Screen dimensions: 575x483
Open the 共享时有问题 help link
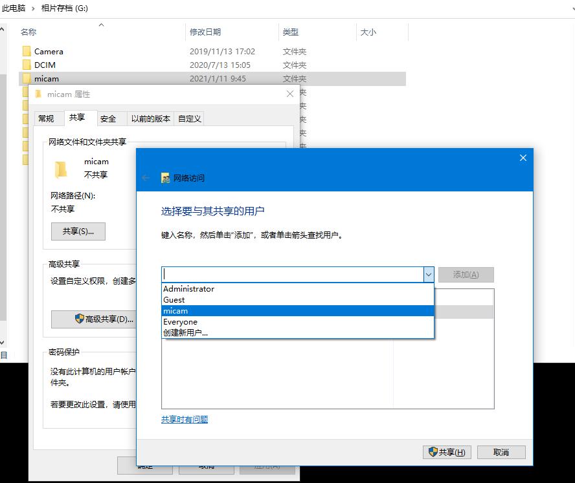[x=186, y=419]
